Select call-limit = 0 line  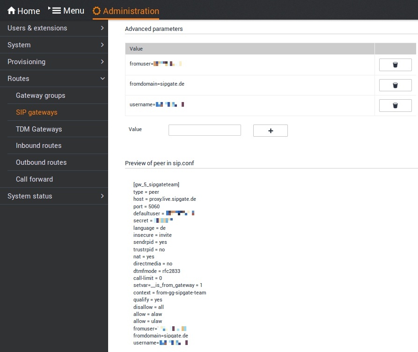[148, 278]
